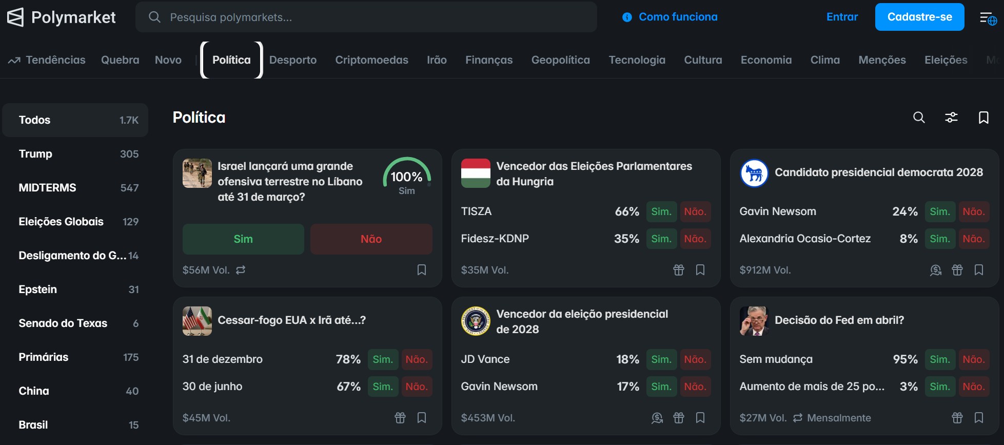
Task: Bookmark the Política category list
Action: coord(984,118)
